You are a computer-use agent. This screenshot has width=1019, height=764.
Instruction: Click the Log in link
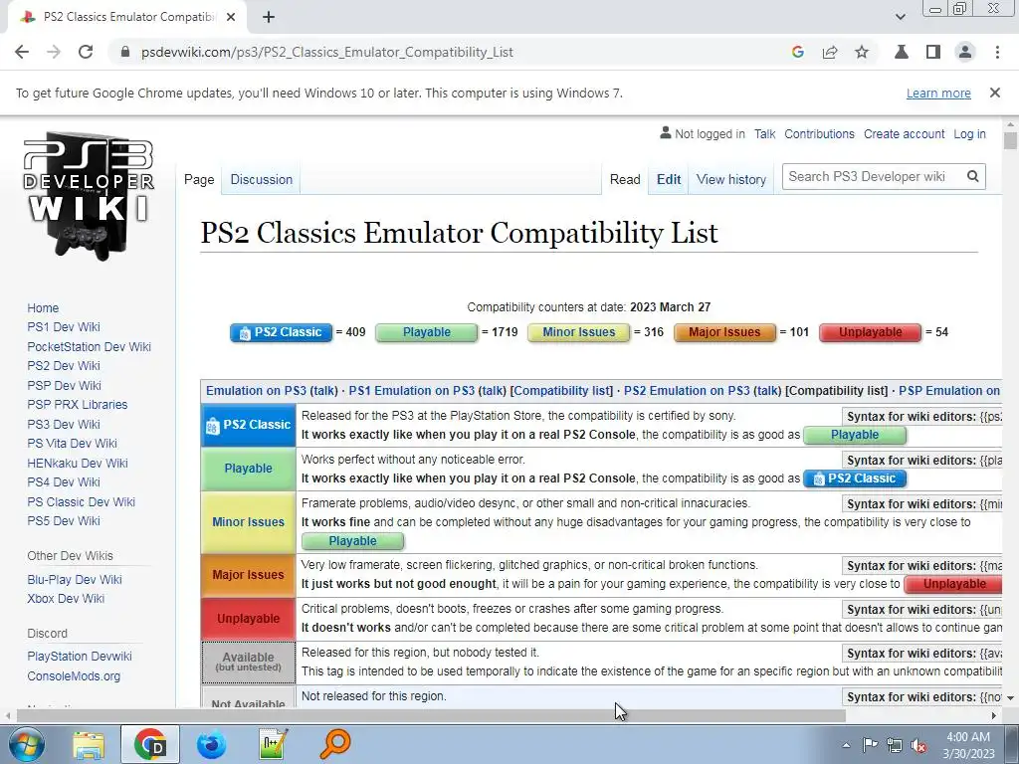pyautogui.click(x=969, y=134)
